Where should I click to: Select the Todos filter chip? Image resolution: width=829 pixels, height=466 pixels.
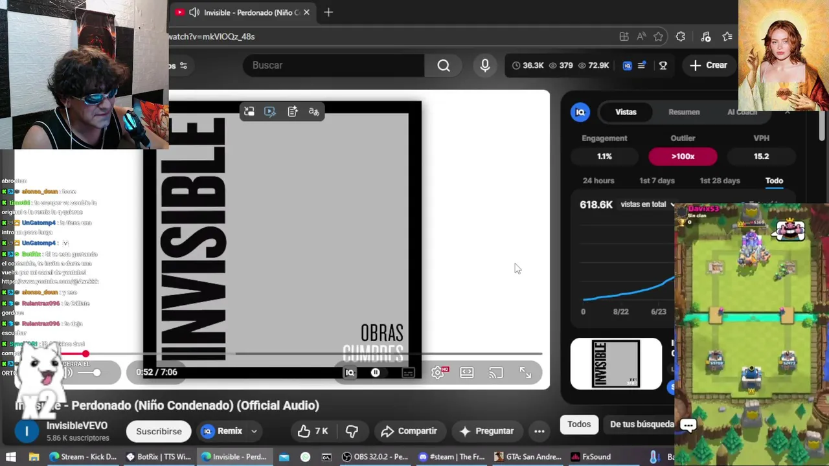tap(579, 425)
